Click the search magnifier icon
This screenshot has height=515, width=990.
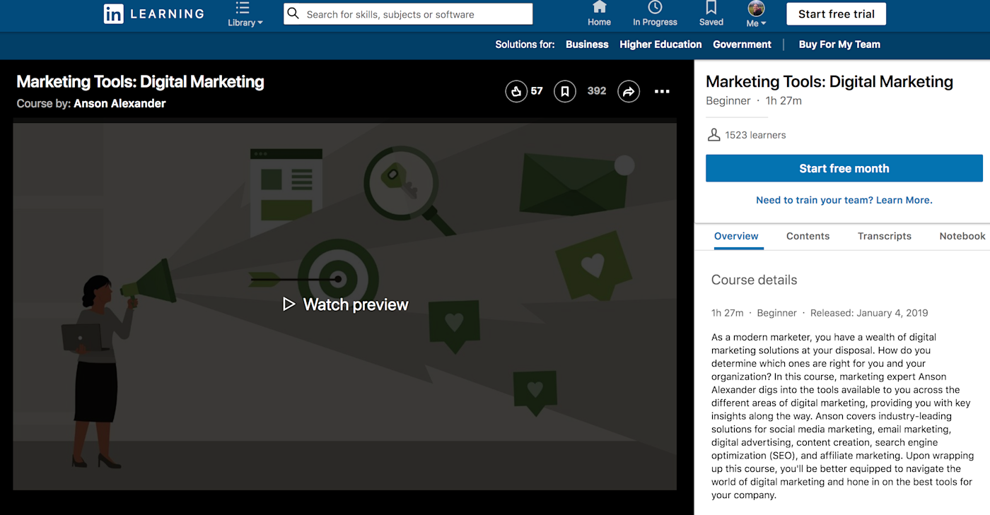coord(293,13)
